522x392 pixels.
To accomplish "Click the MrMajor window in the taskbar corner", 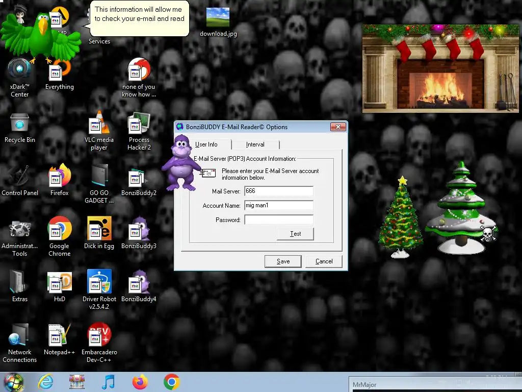I will coord(435,384).
